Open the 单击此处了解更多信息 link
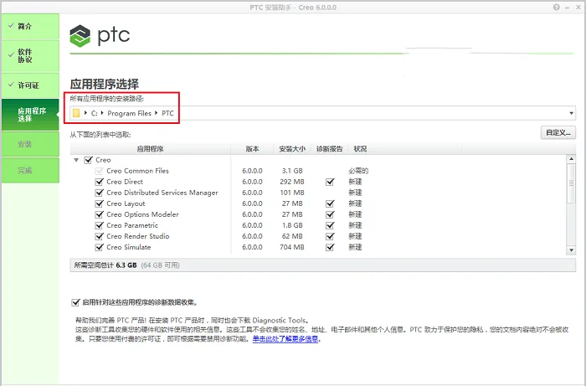Image resolution: width=586 pixels, height=386 pixels. tap(285, 339)
